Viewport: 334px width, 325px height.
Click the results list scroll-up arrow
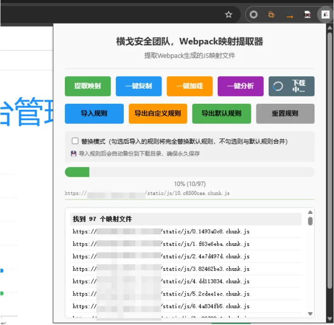tap(310, 212)
